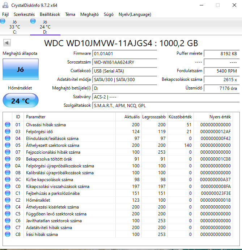Click the Üzemidő value 7176 óra
Viewport: 242px width, 250px height.
[x=222, y=88]
